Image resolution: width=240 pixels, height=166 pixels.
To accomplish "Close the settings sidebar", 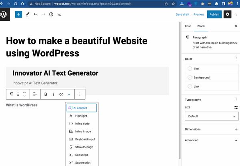I will coord(236,26).
